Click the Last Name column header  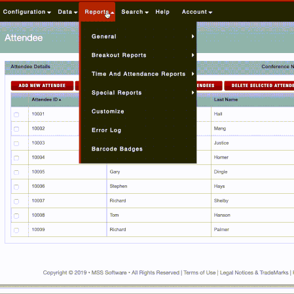(x=226, y=100)
